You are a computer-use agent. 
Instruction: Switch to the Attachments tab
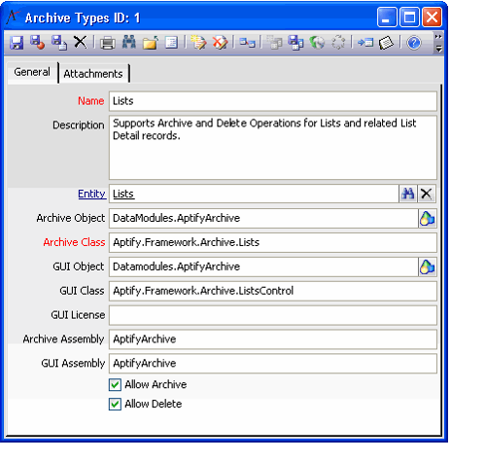[x=93, y=74]
